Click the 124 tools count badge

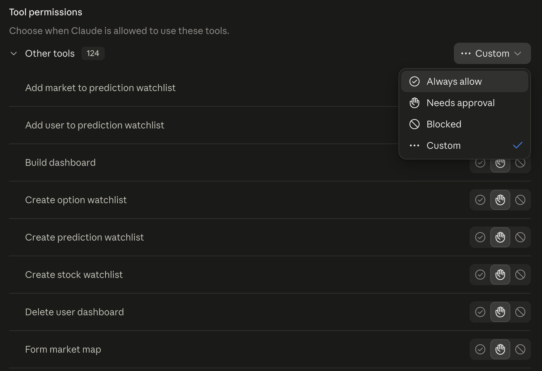pyautogui.click(x=93, y=53)
